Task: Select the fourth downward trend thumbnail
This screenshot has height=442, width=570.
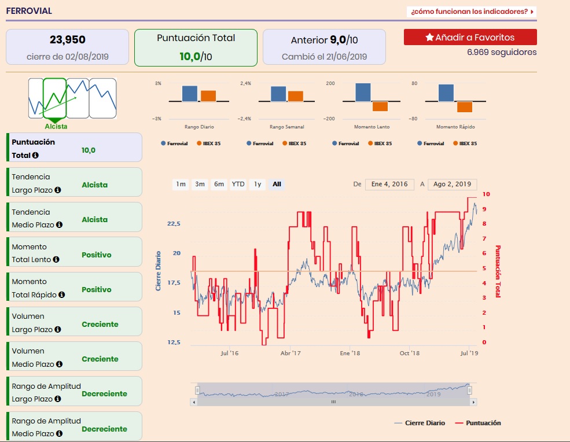Action: coord(103,98)
